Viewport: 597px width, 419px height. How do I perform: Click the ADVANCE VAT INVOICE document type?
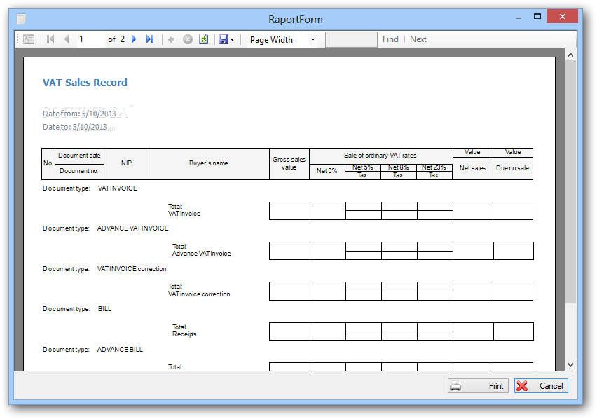tap(133, 228)
